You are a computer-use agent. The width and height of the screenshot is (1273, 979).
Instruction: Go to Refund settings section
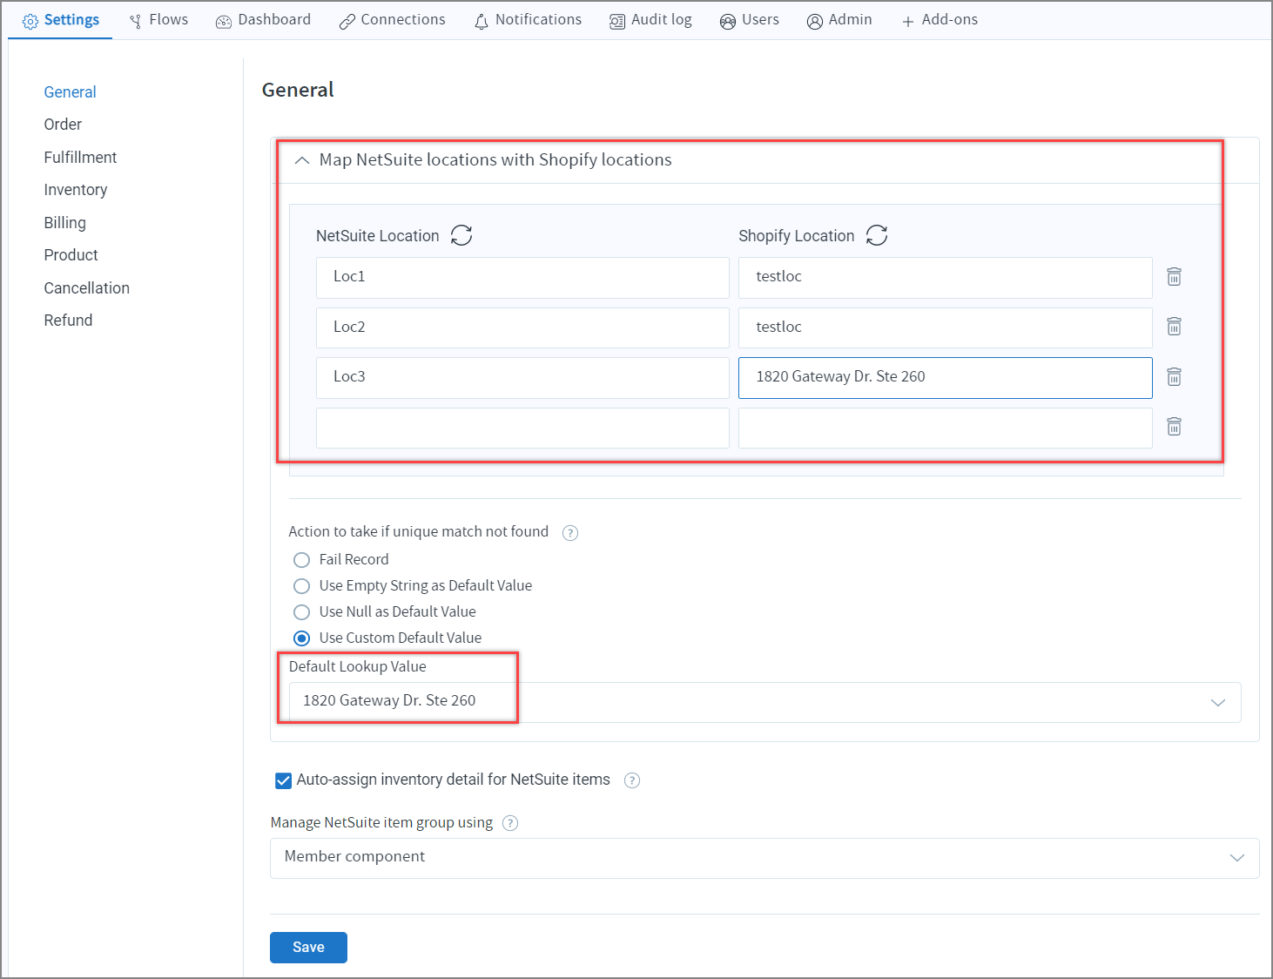pos(68,321)
